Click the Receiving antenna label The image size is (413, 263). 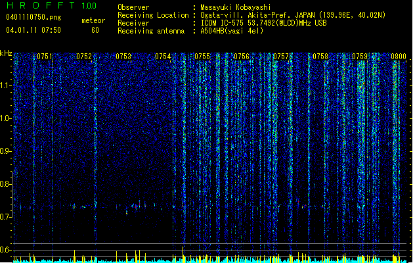coord(151,31)
